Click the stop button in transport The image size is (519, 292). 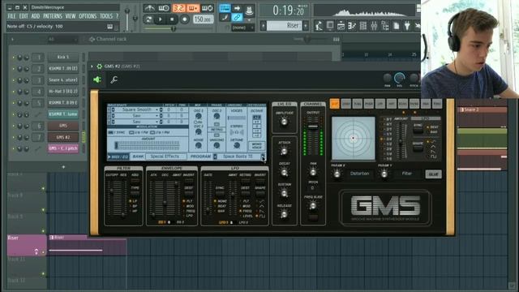coord(172,19)
